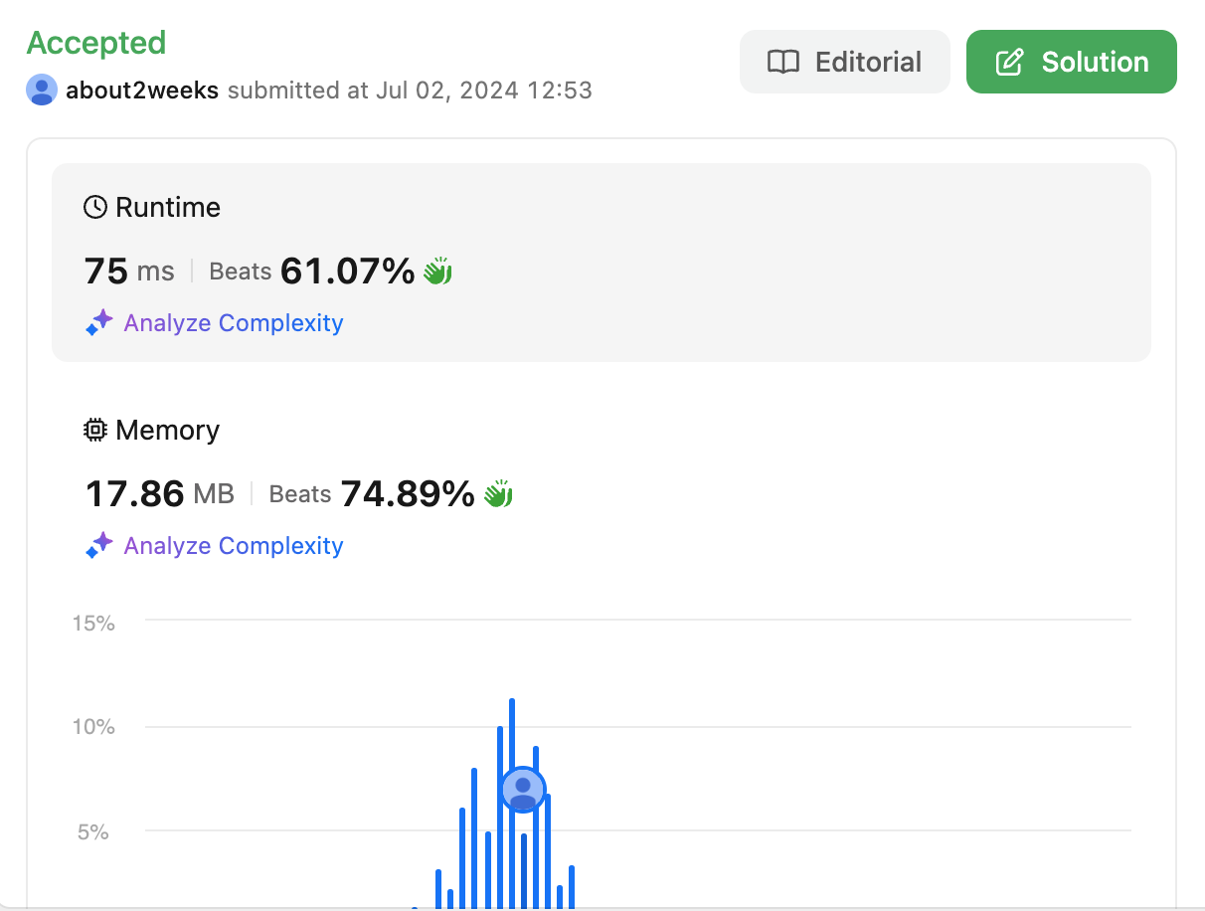Viewport: 1205px width, 911px height.
Task: Click the clapping hands icon after 61.07%
Action: 438,271
